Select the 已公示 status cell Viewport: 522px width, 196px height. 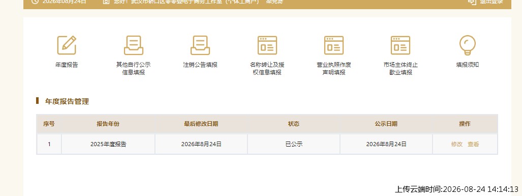coord(294,145)
